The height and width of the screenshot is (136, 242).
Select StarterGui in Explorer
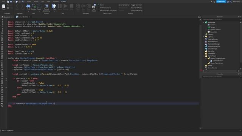coord(211,51)
